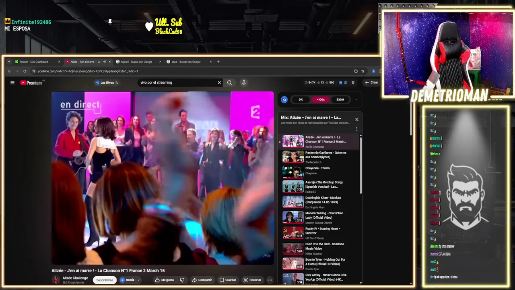Go back in the browser
Image resolution: width=515 pixels, height=290 pixels.
point(10,71)
